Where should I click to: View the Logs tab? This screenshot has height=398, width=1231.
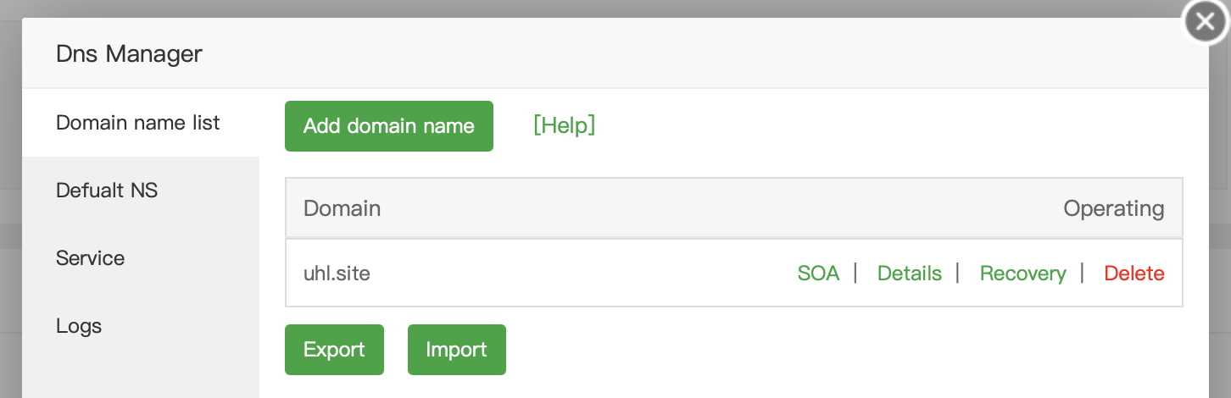pos(79,326)
